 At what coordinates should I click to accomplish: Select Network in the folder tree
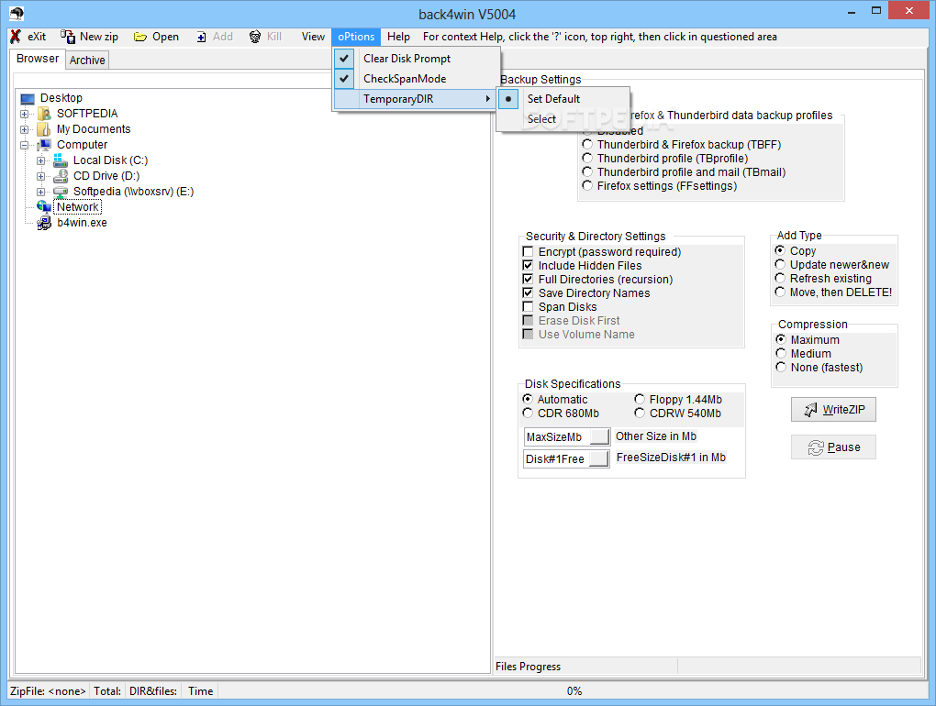point(78,207)
